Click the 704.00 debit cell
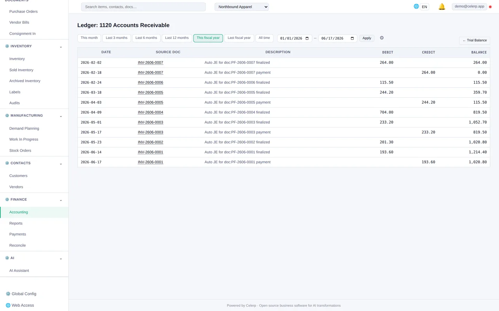Viewport: 499px width, 311px height. pos(386,112)
